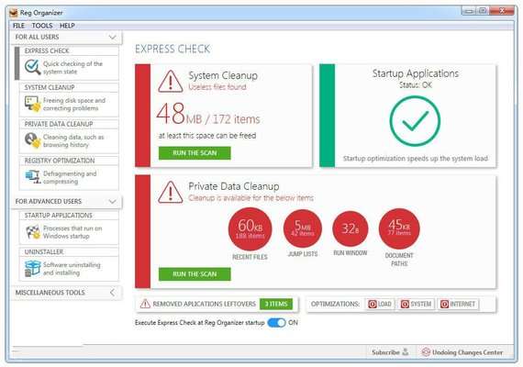This screenshot has width=523, height=367.
Task: Toggle the INTERNET optimization button
Action: (x=458, y=304)
